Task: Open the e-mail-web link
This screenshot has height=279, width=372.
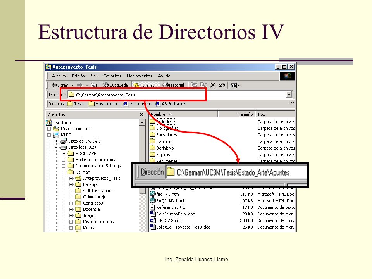Action: pos(136,104)
